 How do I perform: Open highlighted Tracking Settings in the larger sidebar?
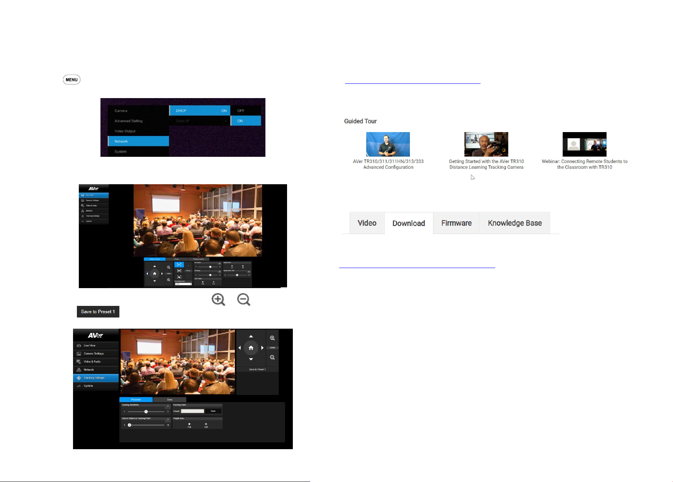[96, 378]
